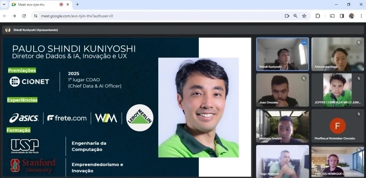The width and height of the screenshot is (366, 178).
Task: Click the orange F avatar of Fireflies
Action: tap(337, 126)
